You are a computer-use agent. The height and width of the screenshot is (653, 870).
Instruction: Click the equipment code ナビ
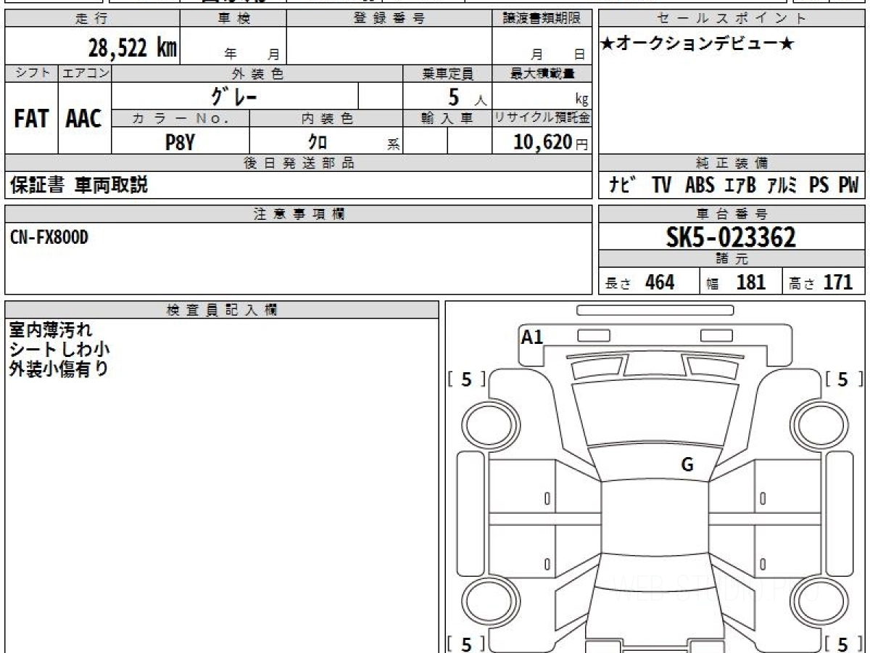pyautogui.click(x=623, y=186)
